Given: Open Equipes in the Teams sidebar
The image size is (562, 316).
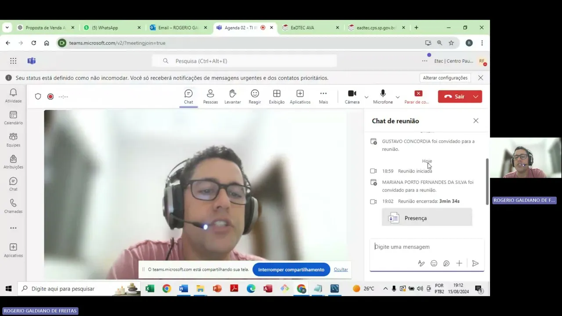Looking at the screenshot, I should click(13, 140).
